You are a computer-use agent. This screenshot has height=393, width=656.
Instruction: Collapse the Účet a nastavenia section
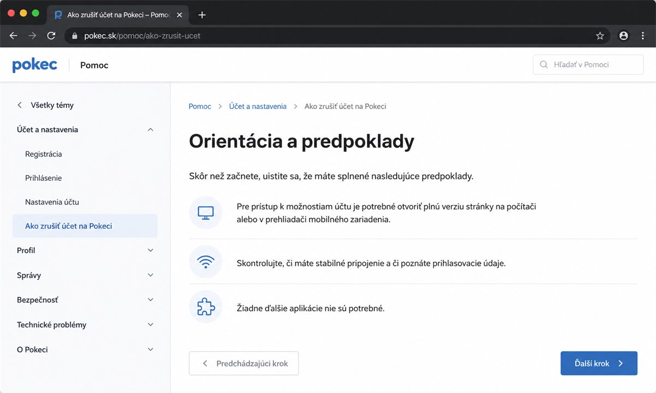pyautogui.click(x=151, y=129)
